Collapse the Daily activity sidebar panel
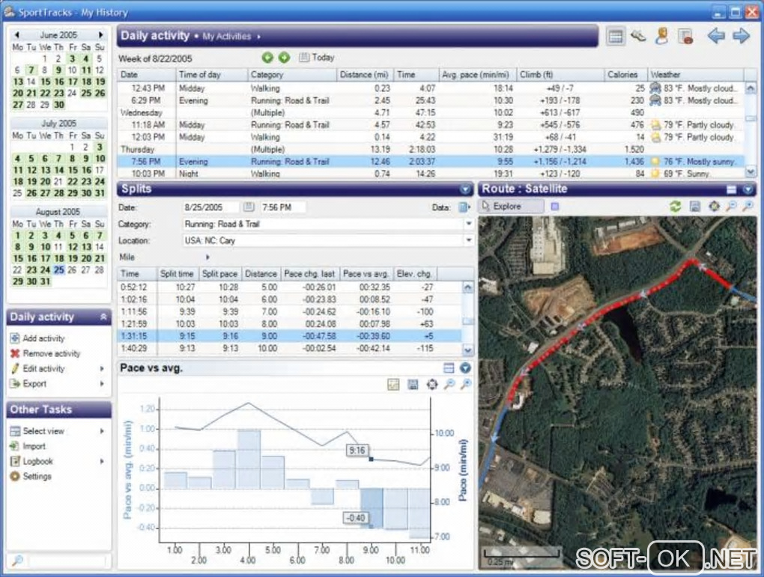The height and width of the screenshot is (577, 764). [103, 317]
